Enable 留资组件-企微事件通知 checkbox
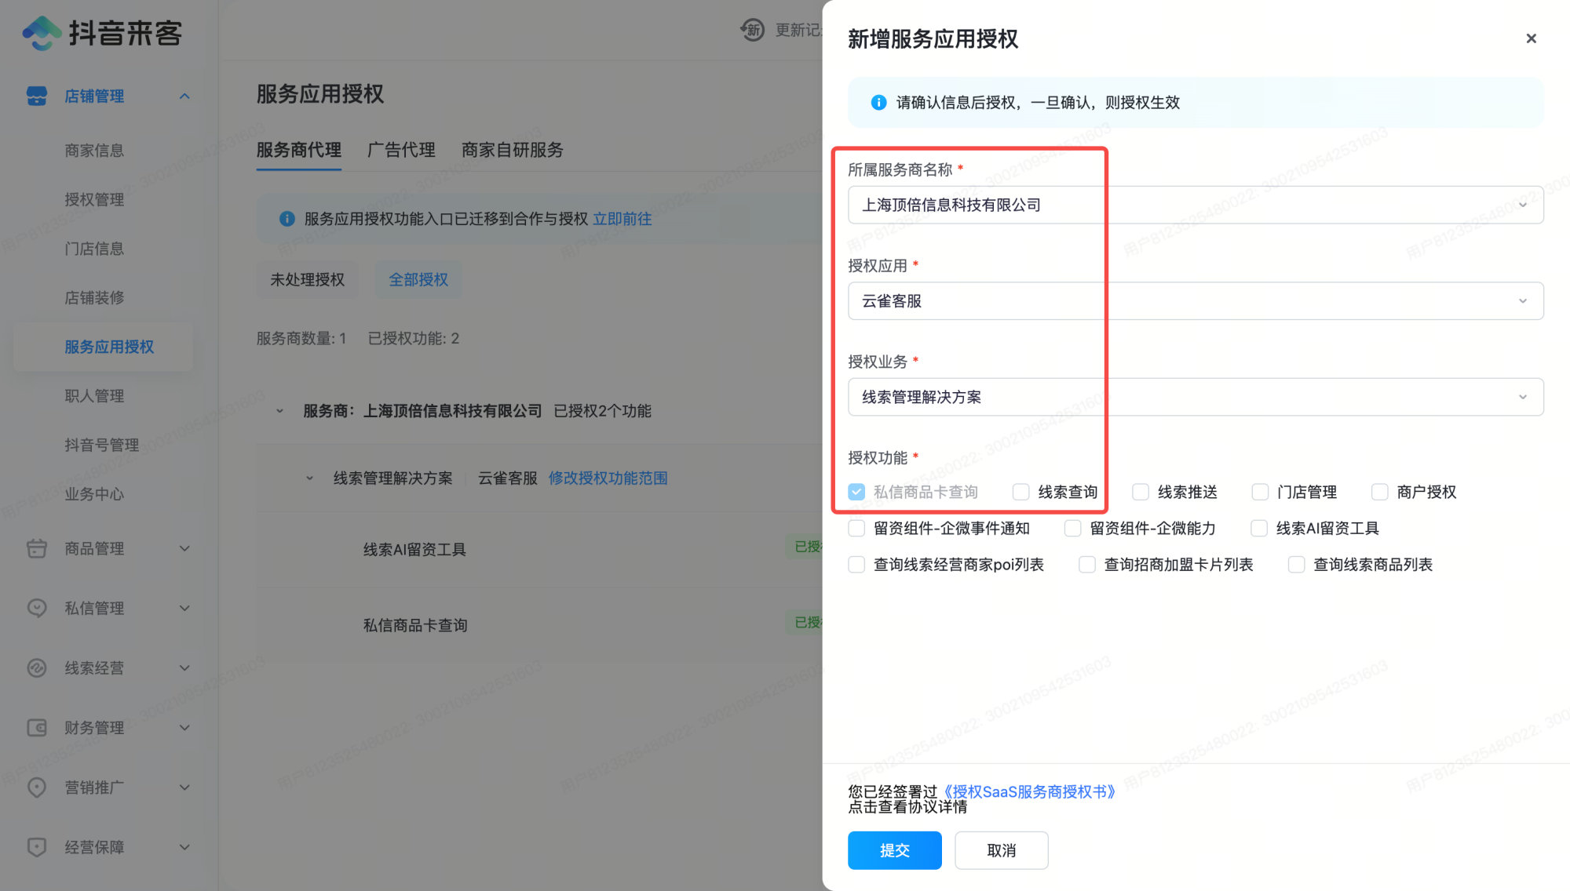 [856, 528]
